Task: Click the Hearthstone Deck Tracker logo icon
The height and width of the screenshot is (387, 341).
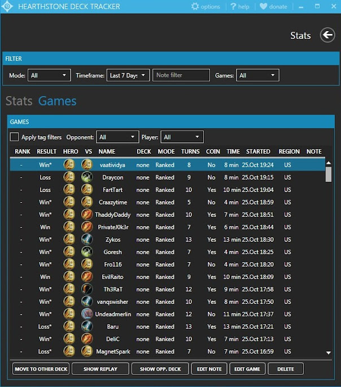Action: click(x=7, y=6)
